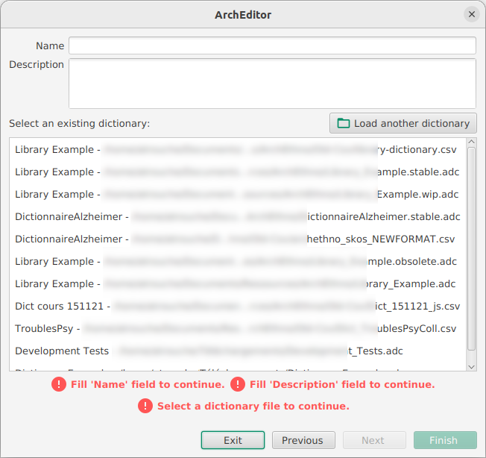Select the Library Example rary_Example.adc entry

(x=238, y=283)
